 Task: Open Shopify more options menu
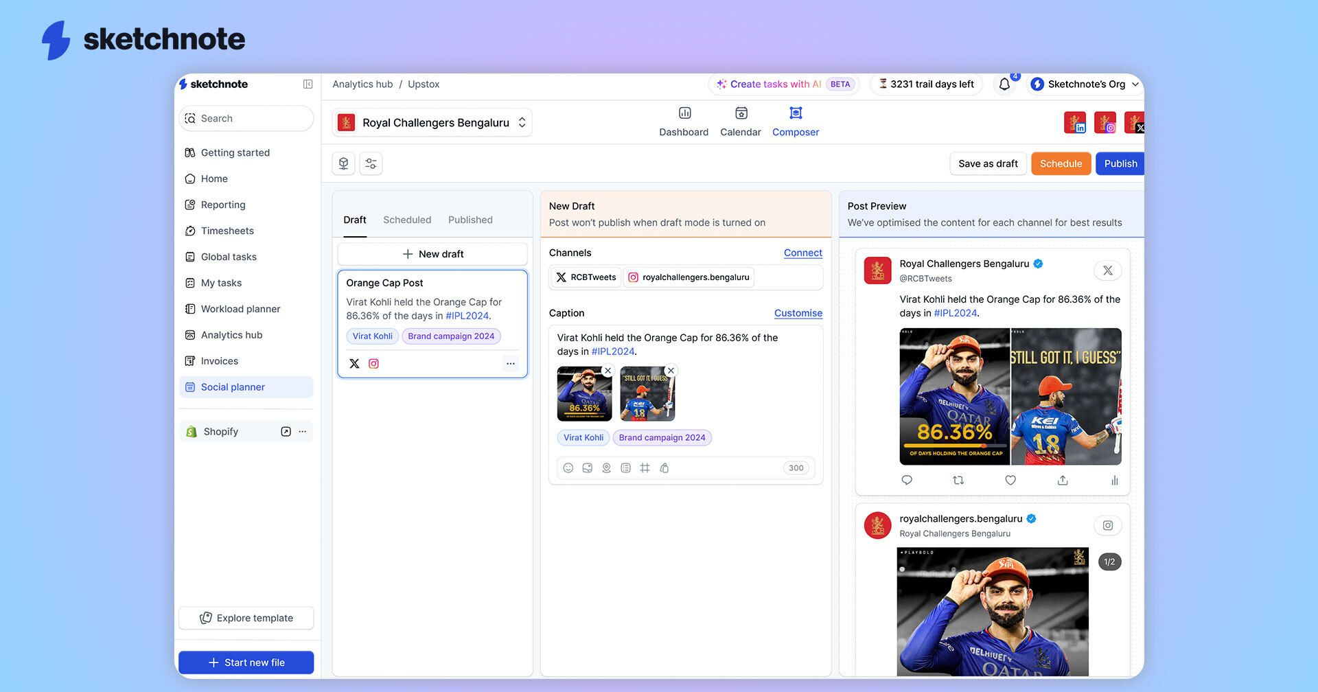tap(303, 432)
